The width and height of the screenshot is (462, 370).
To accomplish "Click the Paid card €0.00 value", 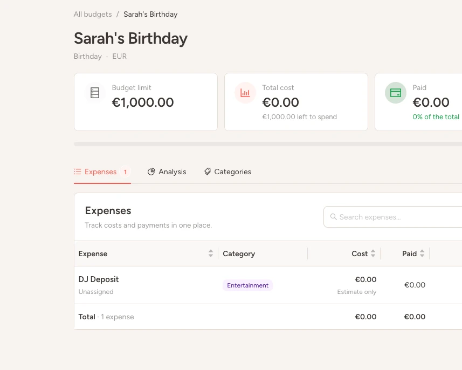I will (431, 102).
